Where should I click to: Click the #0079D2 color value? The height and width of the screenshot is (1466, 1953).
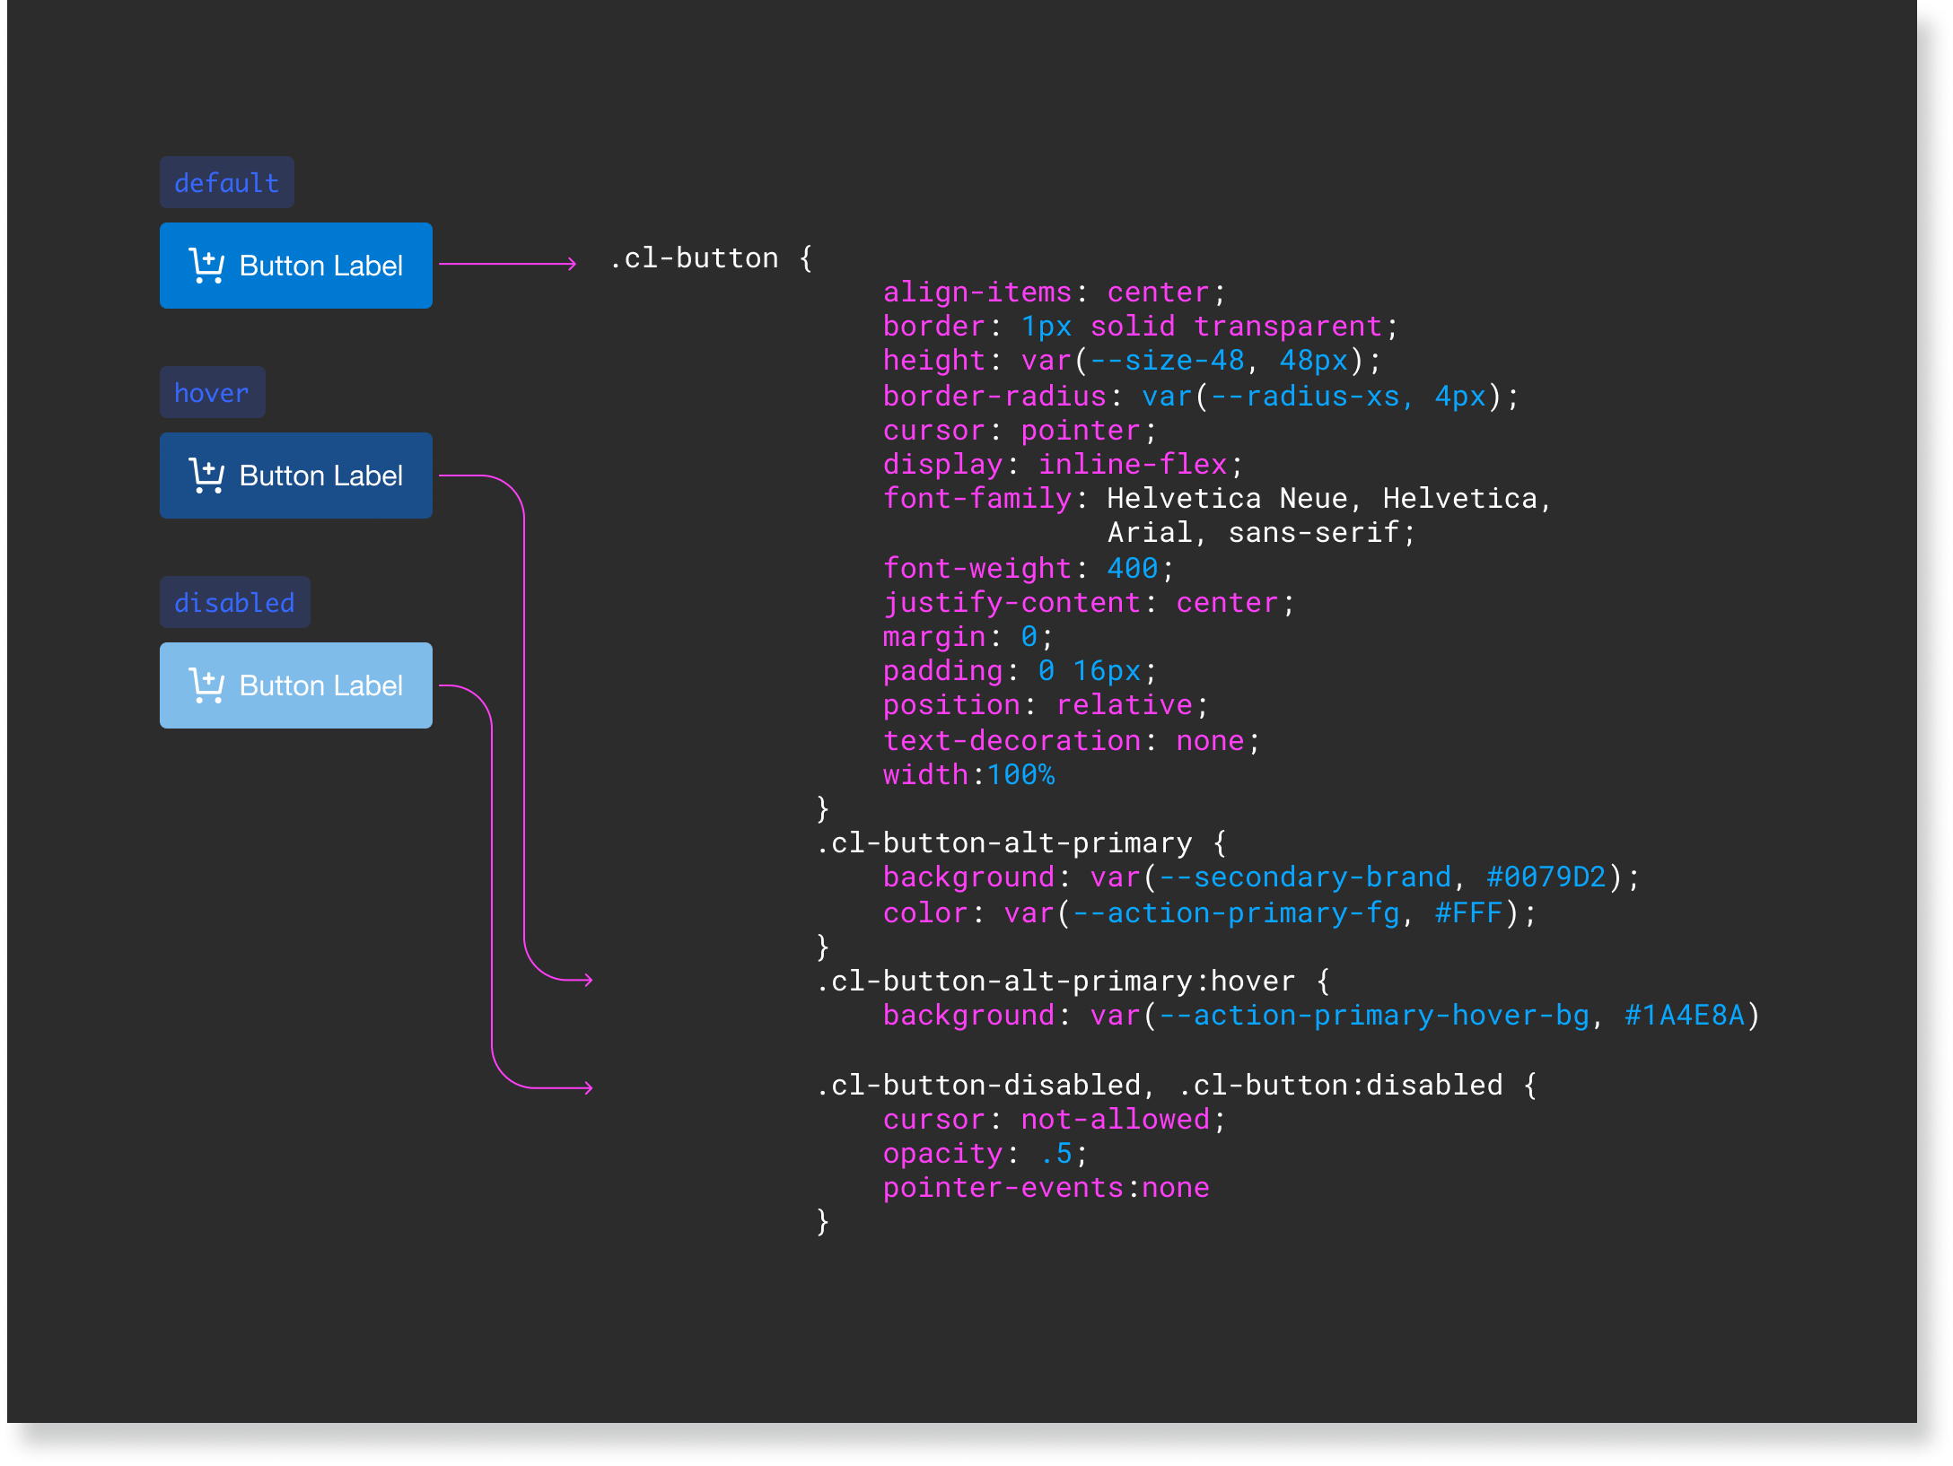(x=1546, y=877)
